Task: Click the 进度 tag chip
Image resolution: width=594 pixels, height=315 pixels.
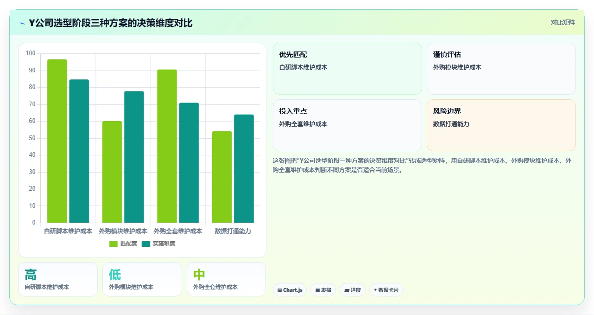Action: point(353,290)
